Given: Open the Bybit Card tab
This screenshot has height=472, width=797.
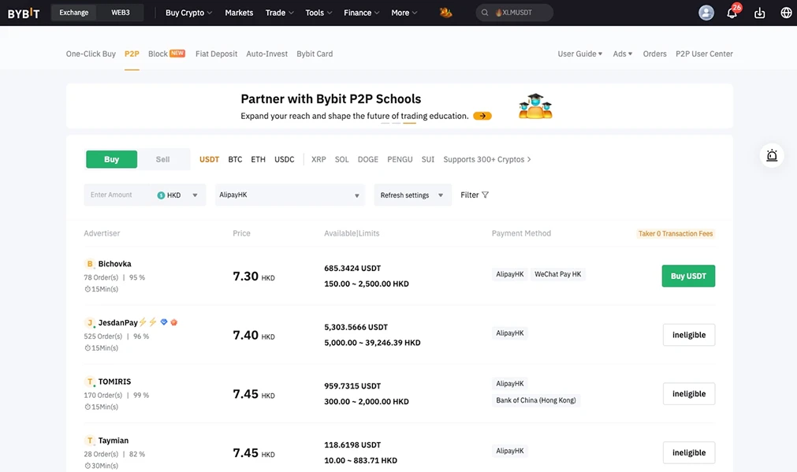Looking at the screenshot, I should tap(315, 54).
